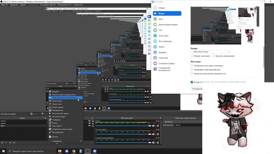Click the Сцены dock header pop-out icon

(x=45, y=118)
